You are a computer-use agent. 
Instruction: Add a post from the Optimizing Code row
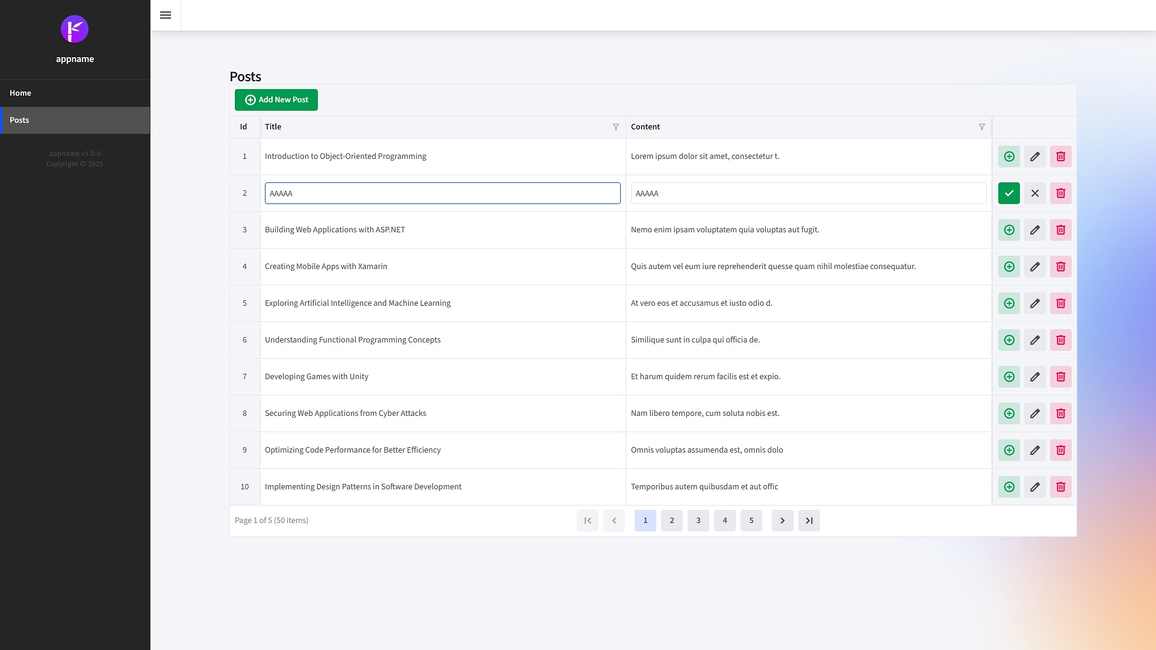click(1009, 450)
